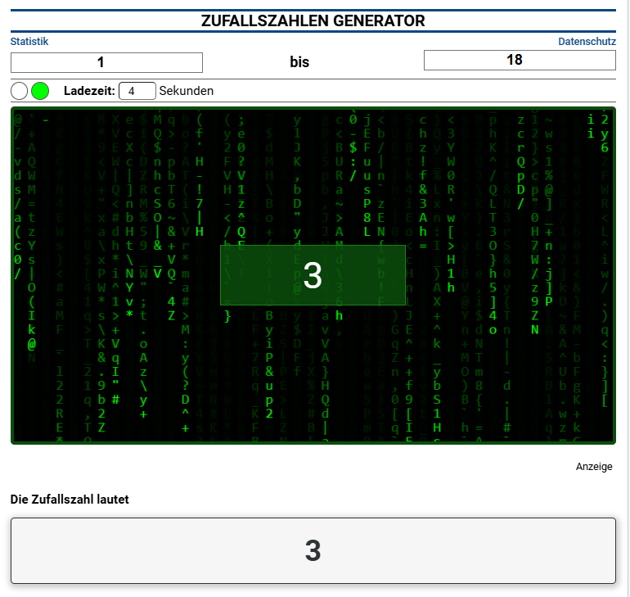Open the Datenschutz link

coord(587,41)
